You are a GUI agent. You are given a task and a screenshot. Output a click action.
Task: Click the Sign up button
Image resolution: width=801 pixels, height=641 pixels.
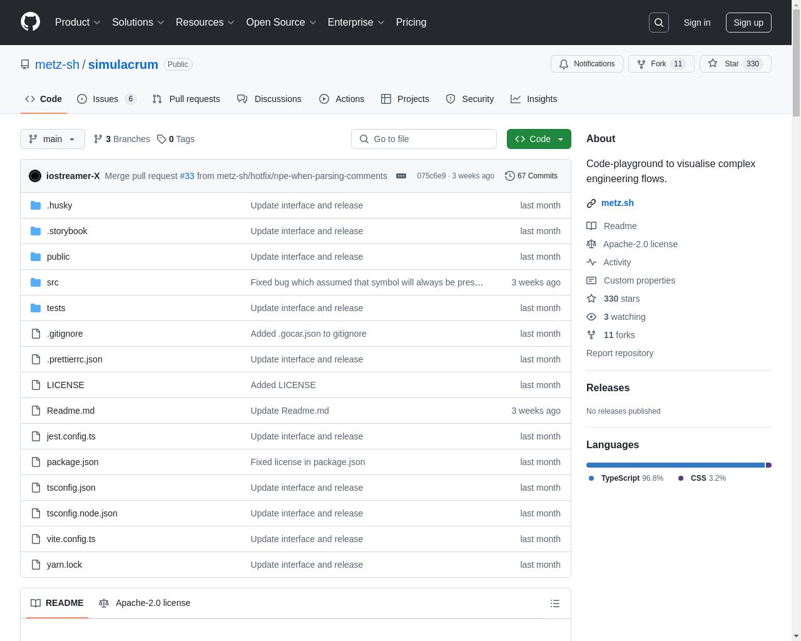point(748,23)
